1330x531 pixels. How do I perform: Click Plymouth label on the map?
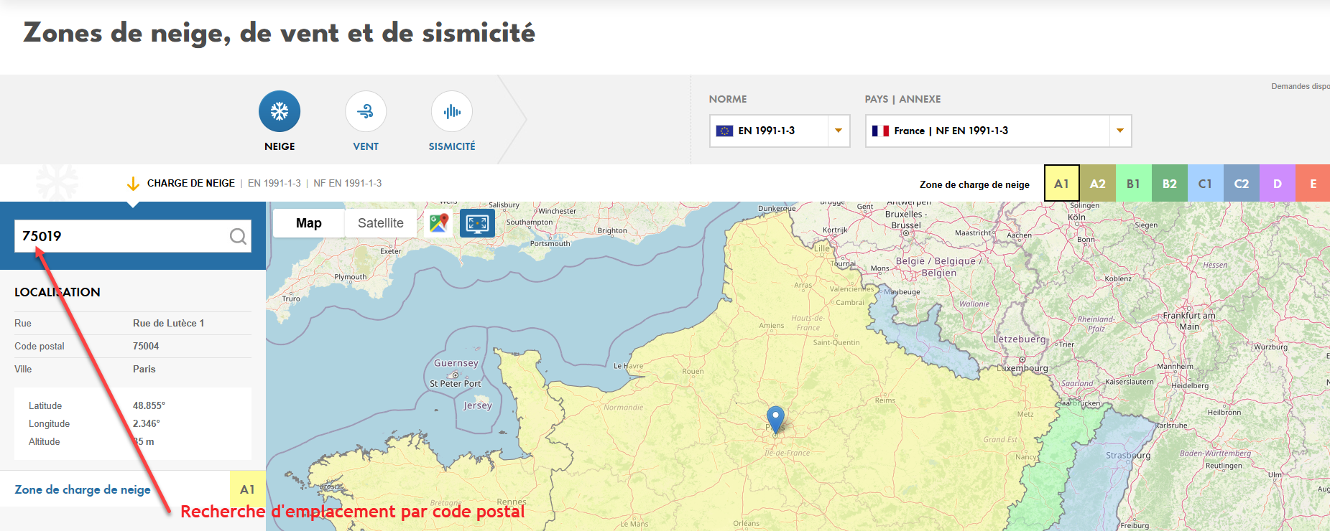pos(351,276)
